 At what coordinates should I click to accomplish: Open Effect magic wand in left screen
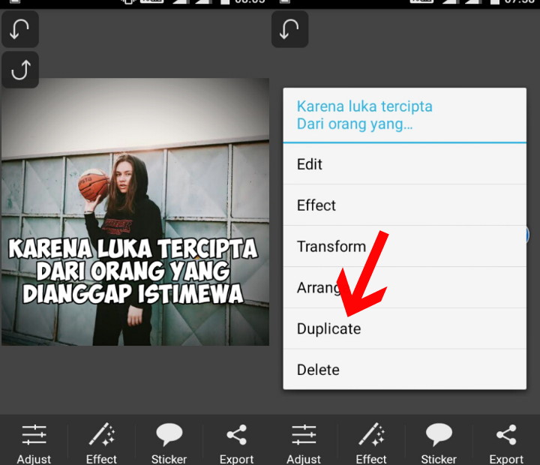click(x=101, y=444)
